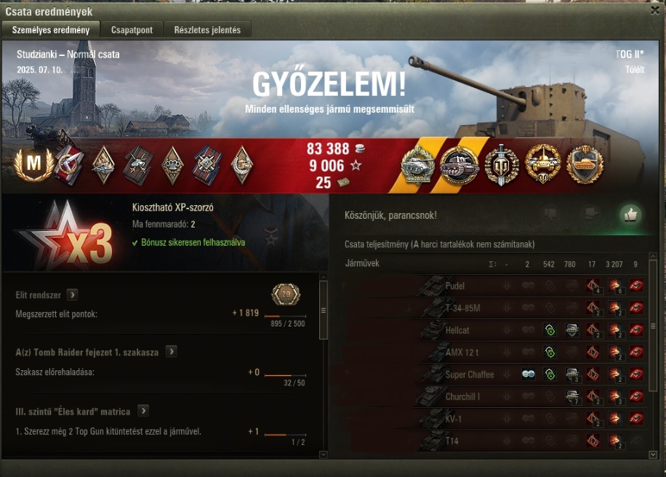Click the Super Chaffee spotted binoculars icon
Screen dimensions: 666x477
528,374
